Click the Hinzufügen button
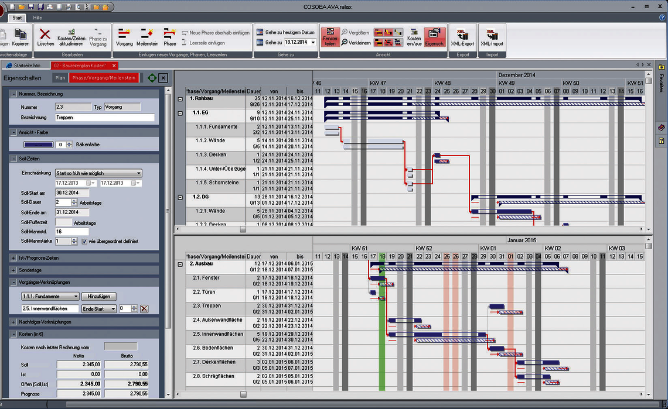This screenshot has height=409, width=668. 99,296
